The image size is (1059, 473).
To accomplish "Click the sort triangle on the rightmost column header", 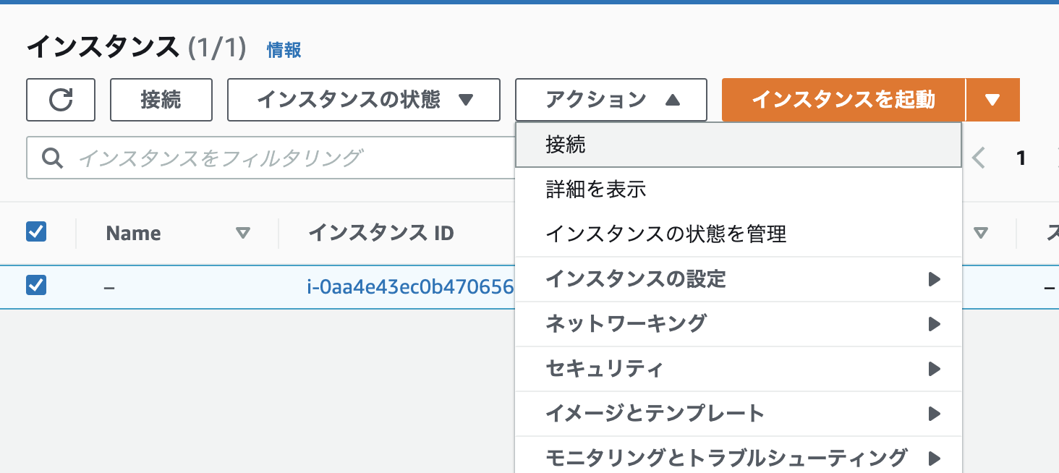I will click(x=981, y=233).
